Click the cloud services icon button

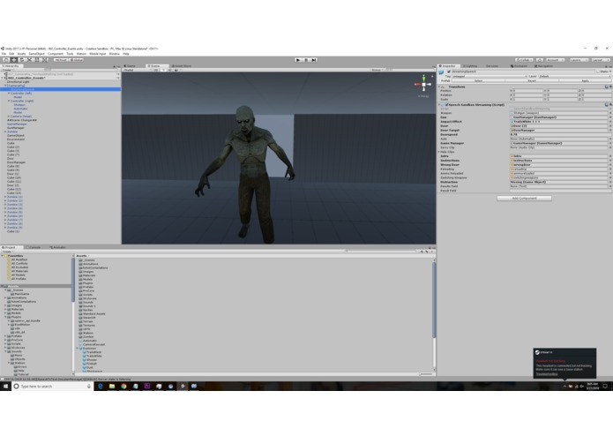click(x=540, y=60)
